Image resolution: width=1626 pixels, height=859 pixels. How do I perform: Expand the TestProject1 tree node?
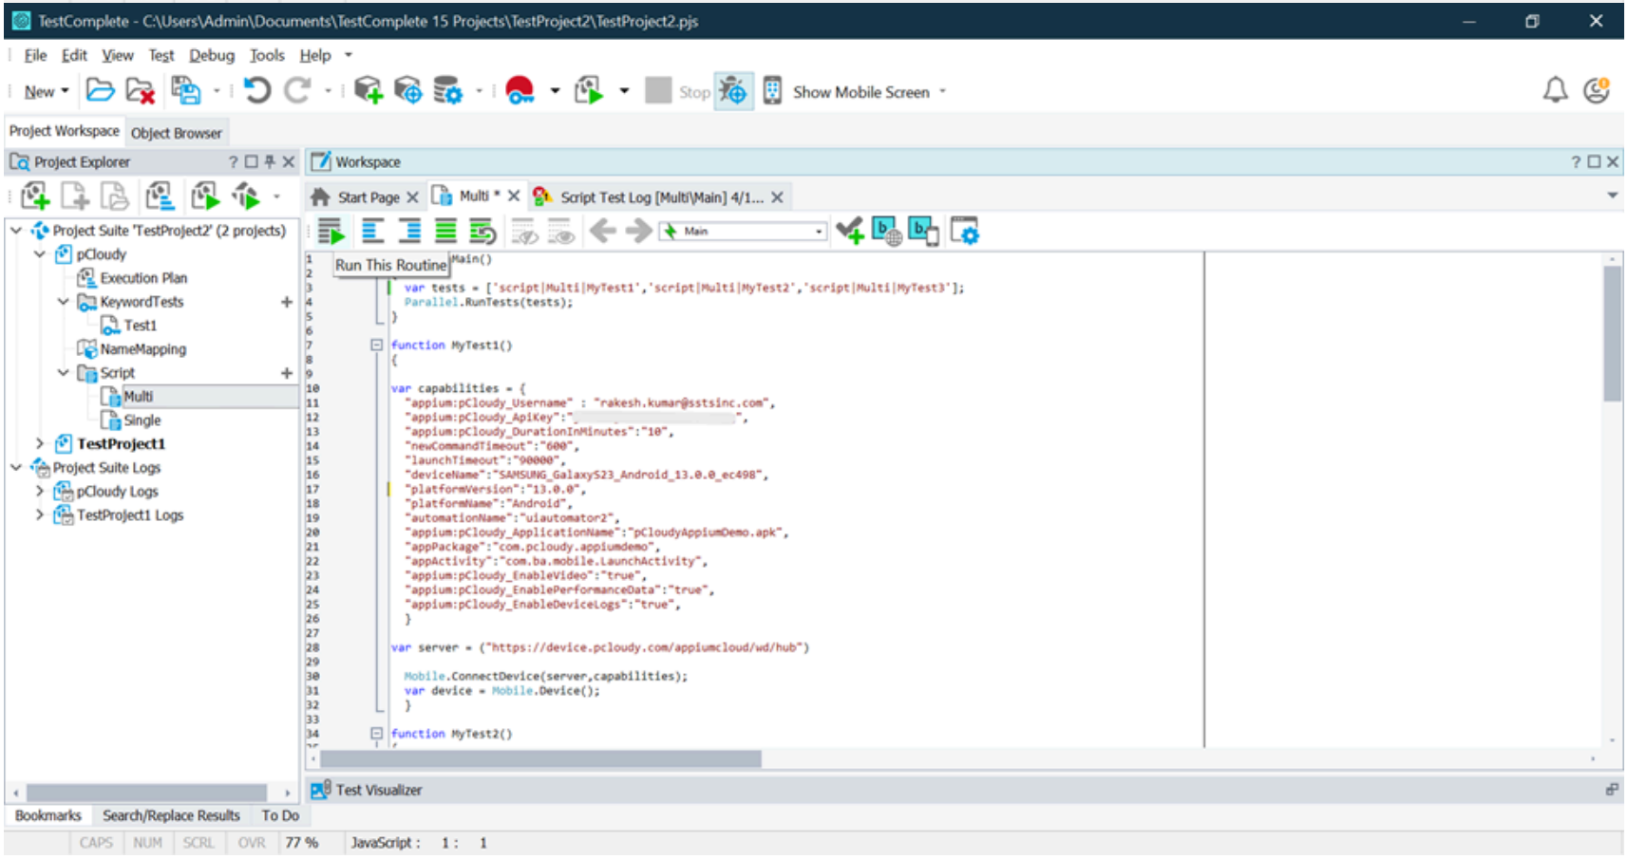point(40,444)
